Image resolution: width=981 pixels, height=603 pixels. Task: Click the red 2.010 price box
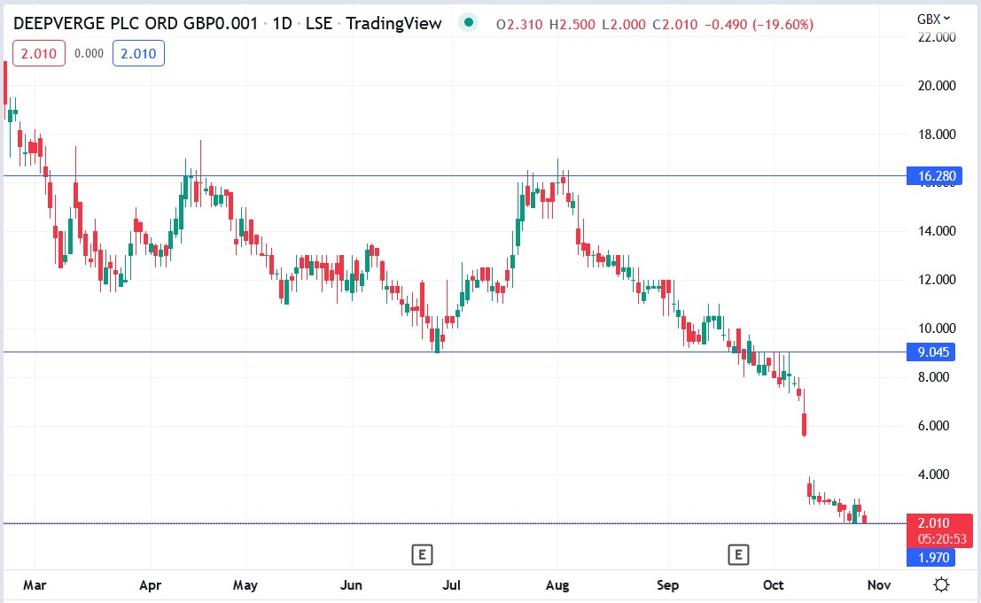tap(38, 53)
